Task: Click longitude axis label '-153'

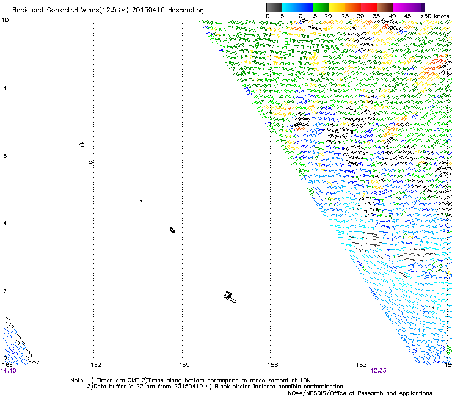Action: 359,365
